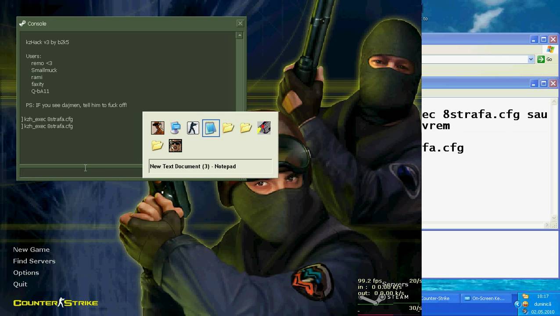Viewport: 560px width, 316px height.
Task: Click the last 'kzh_exec 8strafa.cfg' console line
Action: [47, 126]
